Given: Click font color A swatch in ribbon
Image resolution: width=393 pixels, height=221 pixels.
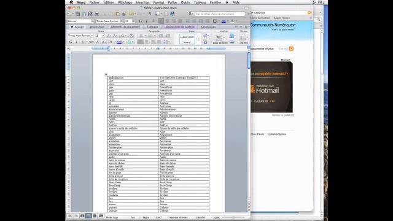Looking at the screenshot, I should 111,42.
